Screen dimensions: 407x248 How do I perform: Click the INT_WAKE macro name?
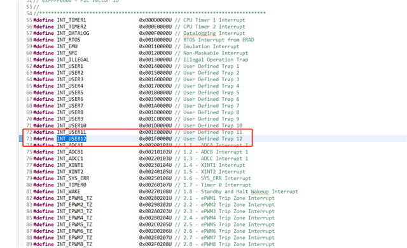pos(69,192)
